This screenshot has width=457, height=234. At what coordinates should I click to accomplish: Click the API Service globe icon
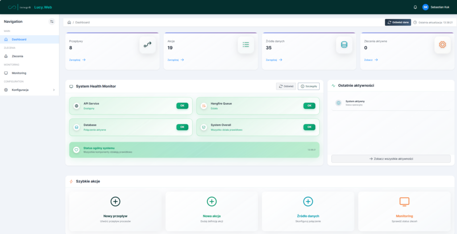[76, 106]
